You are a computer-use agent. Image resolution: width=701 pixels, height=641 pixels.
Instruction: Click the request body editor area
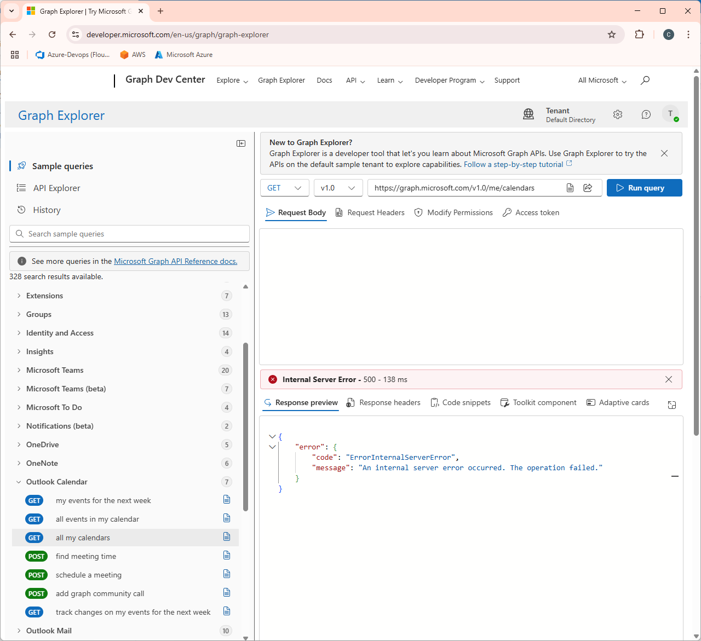point(471,296)
